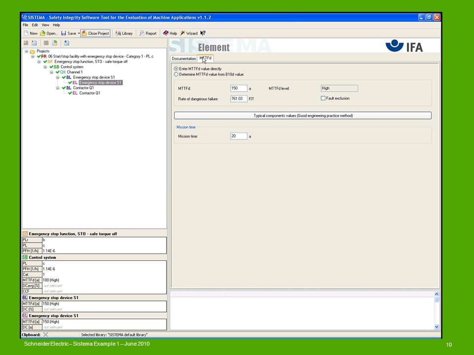Click the blue page with red corner icon
474x355 pixels.
[x=34, y=43]
